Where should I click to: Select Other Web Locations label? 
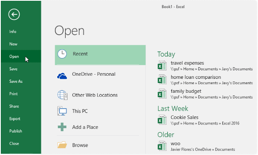point(95,95)
